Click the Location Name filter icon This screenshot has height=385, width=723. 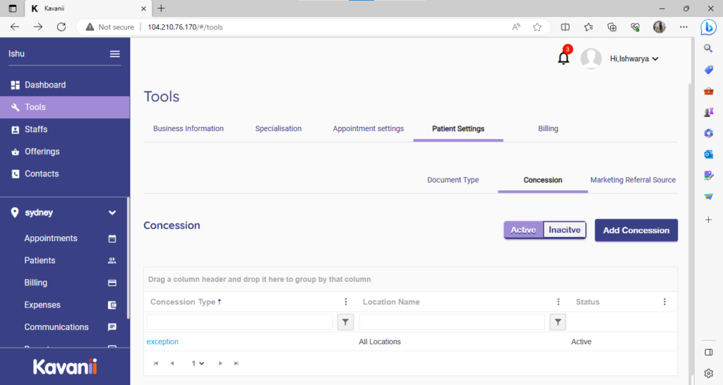click(558, 322)
